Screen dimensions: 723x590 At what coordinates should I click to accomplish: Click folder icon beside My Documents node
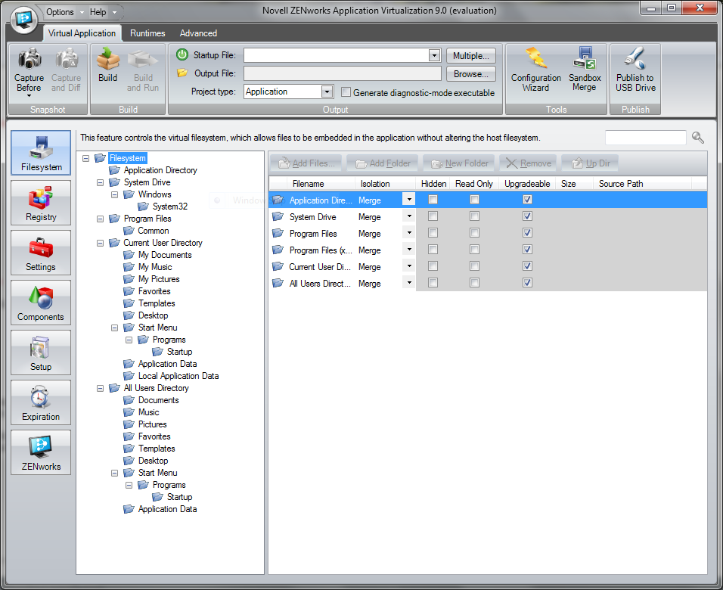coord(129,255)
